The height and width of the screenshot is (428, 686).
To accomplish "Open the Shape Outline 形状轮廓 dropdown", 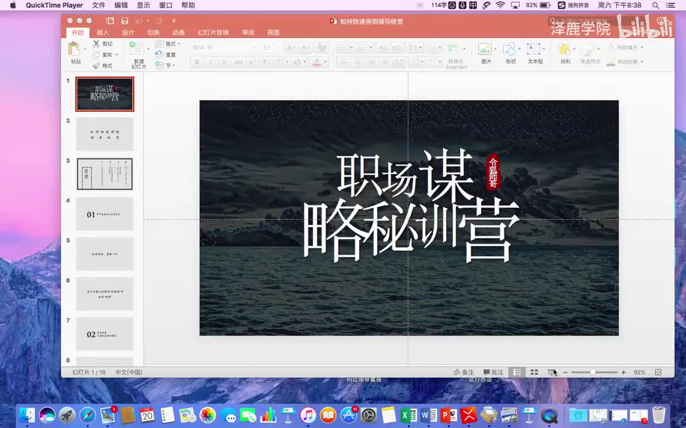I will [x=625, y=62].
